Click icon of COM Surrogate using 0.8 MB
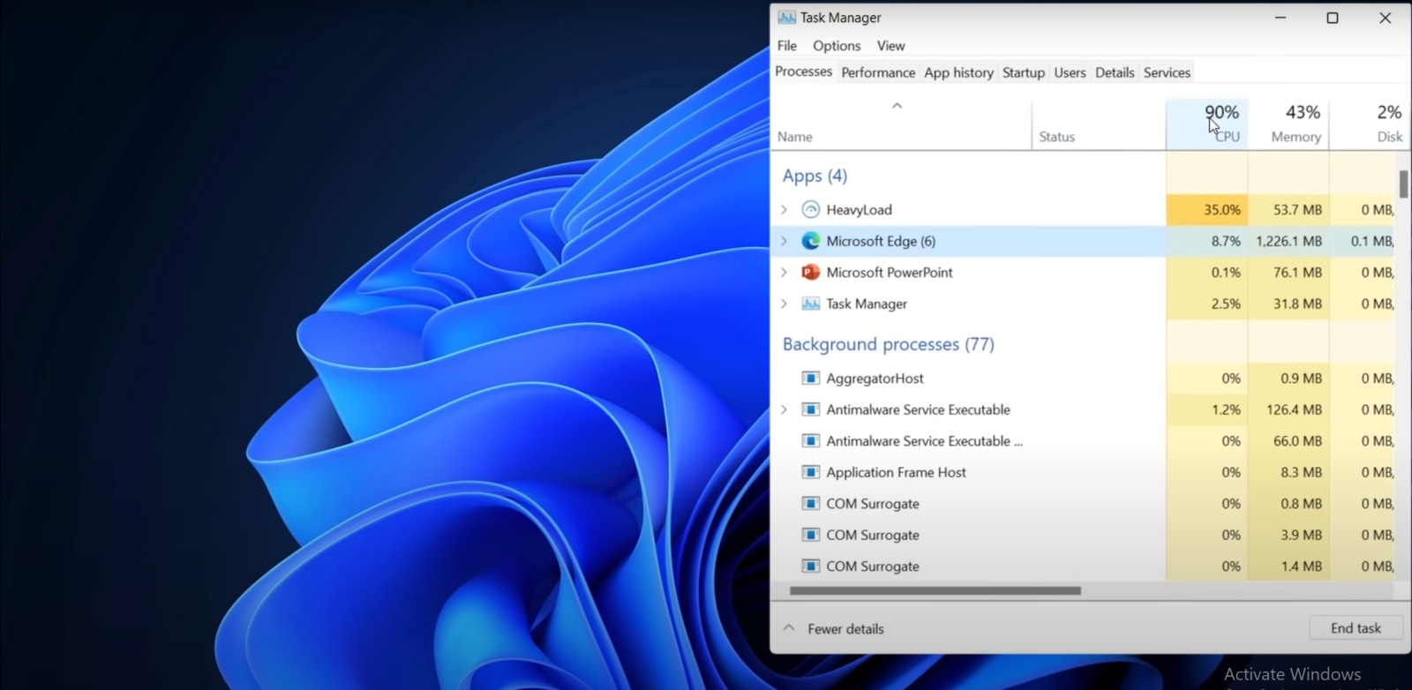 [x=810, y=504]
